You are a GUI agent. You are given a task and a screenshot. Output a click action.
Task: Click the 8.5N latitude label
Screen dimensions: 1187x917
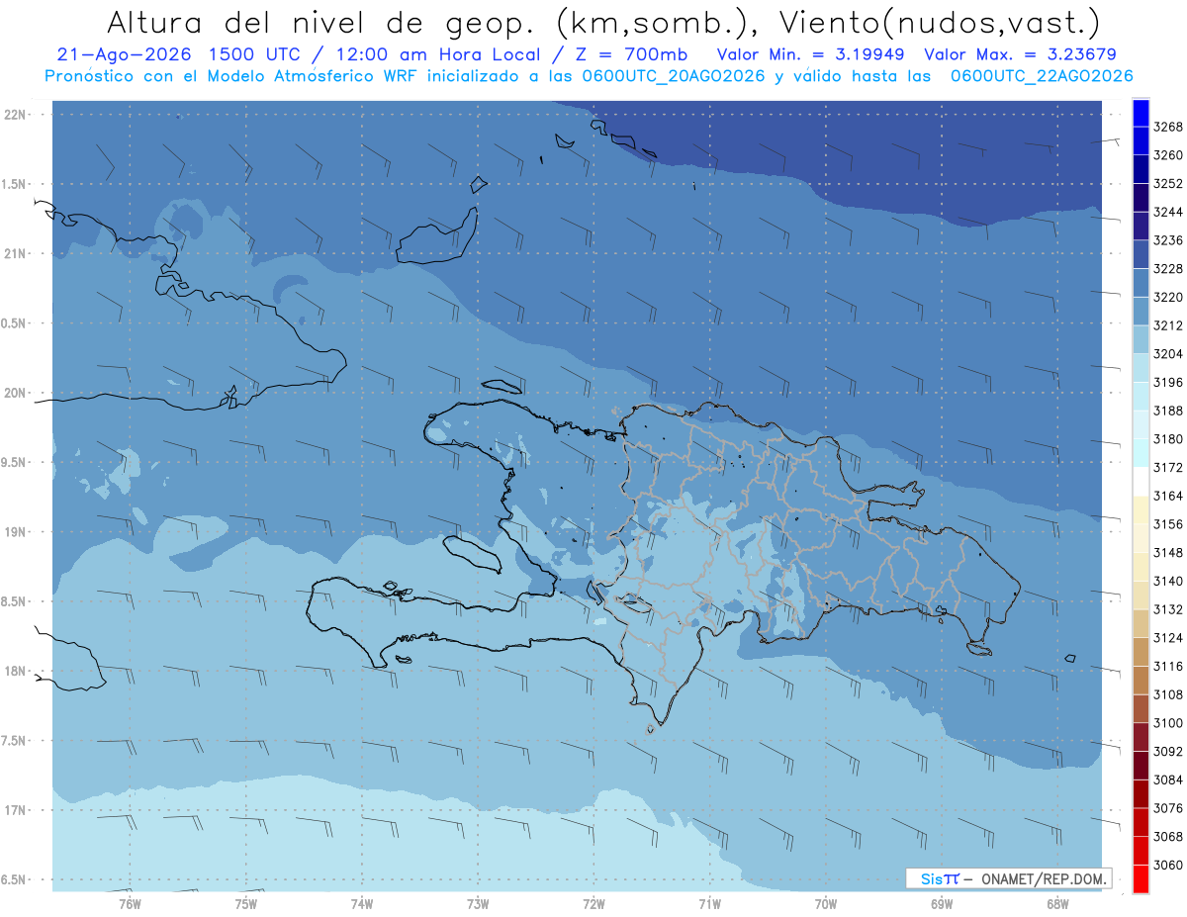click(x=15, y=601)
